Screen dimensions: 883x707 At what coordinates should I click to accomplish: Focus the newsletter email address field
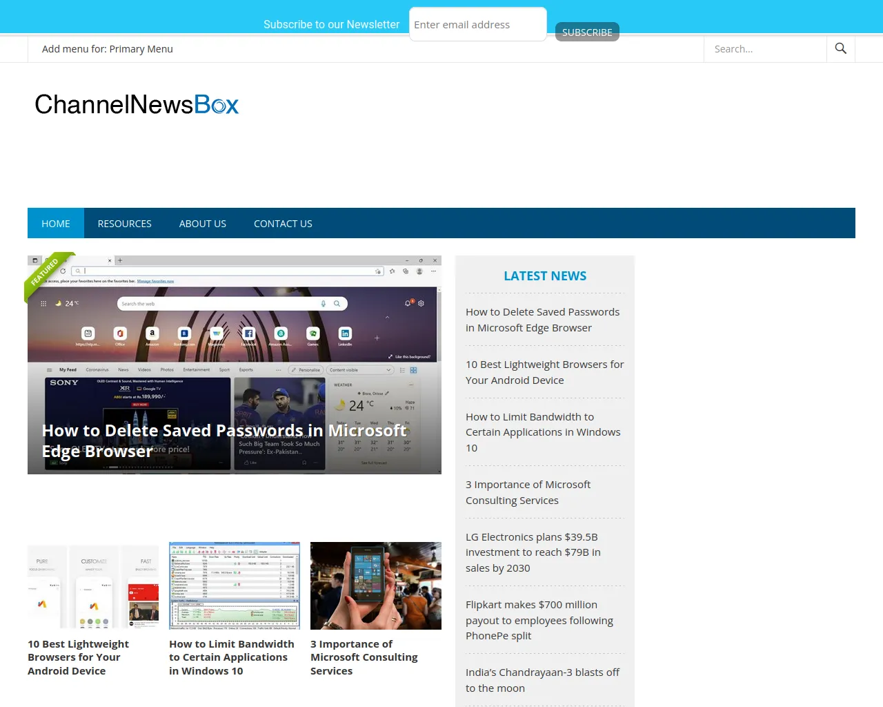click(x=478, y=24)
